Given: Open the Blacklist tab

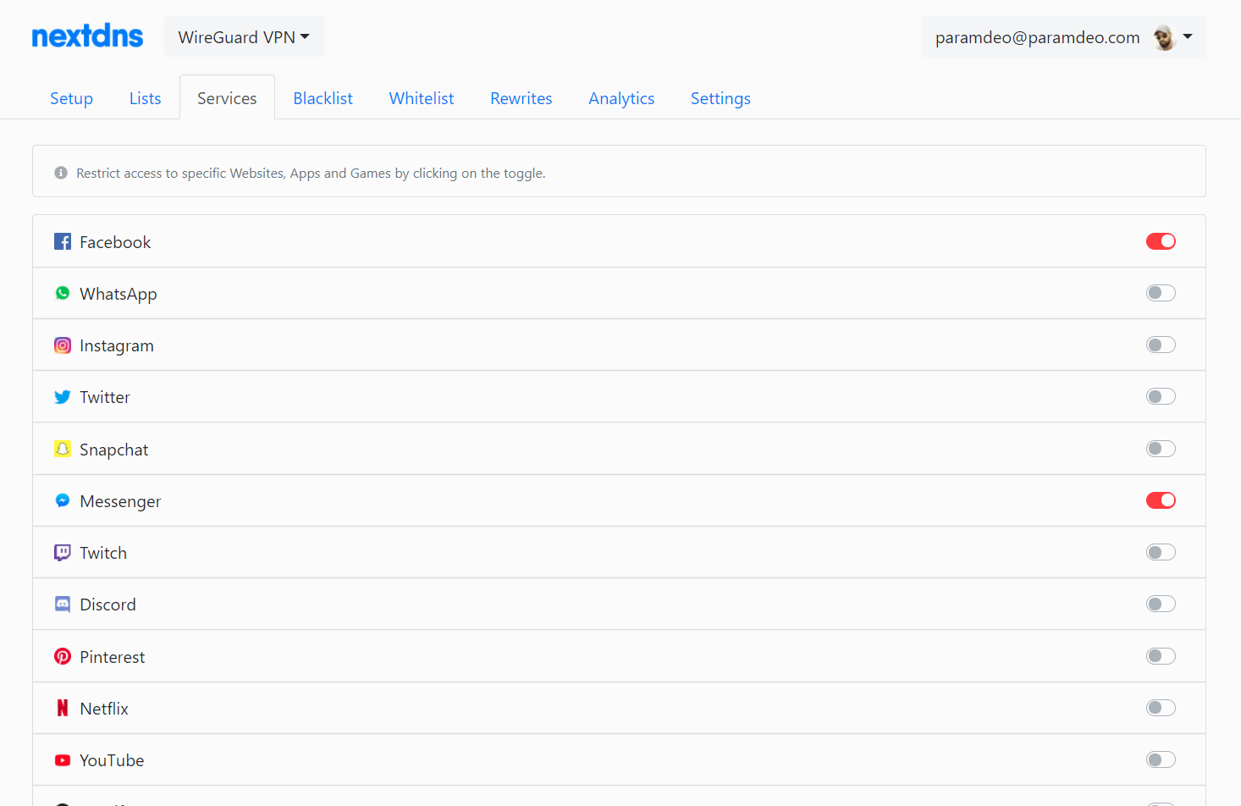Looking at the screenshot, I should click(x=323, y=98).
